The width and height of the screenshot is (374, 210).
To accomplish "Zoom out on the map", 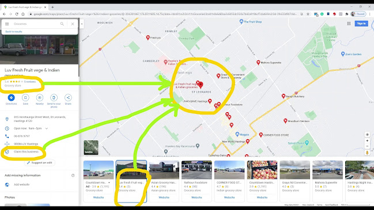I will point(367,146).
